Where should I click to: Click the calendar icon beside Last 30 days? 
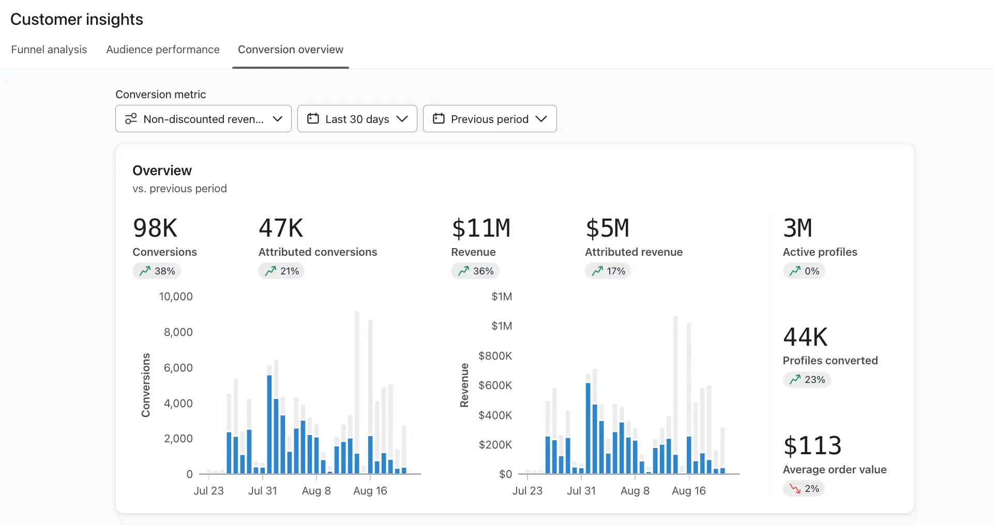pos(313,119)
